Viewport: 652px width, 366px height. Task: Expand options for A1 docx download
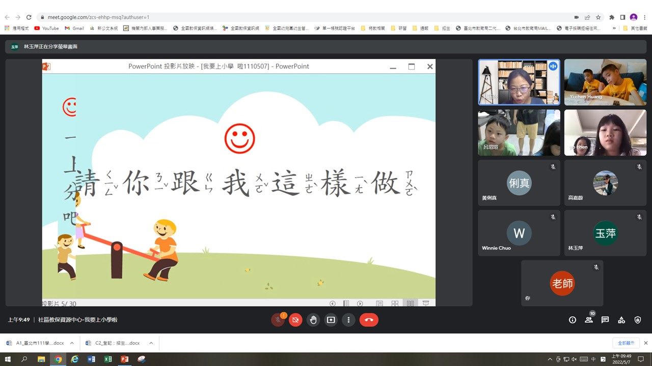(72, 343)
